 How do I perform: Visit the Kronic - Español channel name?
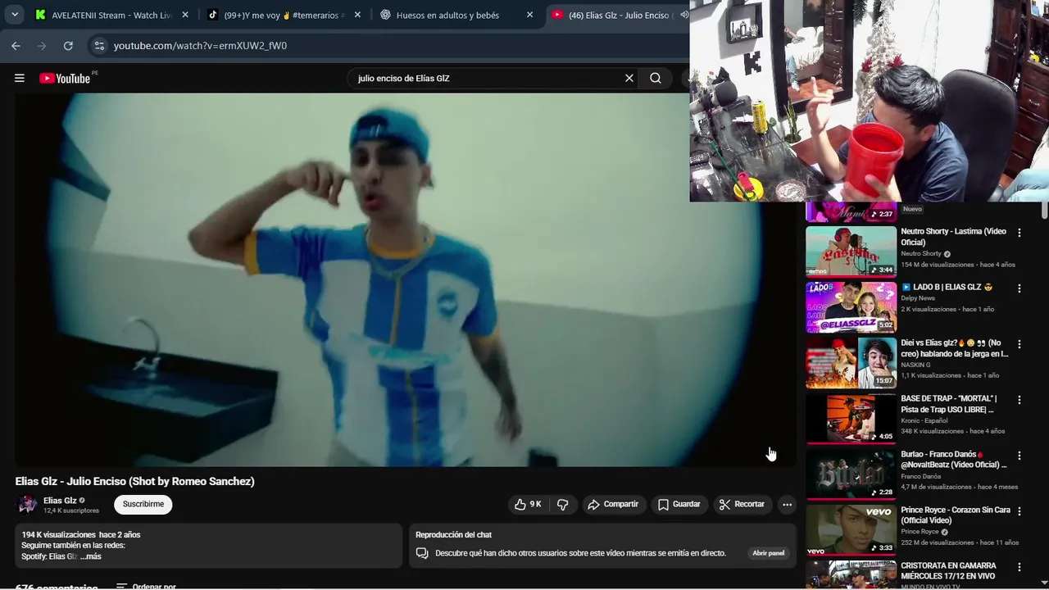[x=926, y=420]
